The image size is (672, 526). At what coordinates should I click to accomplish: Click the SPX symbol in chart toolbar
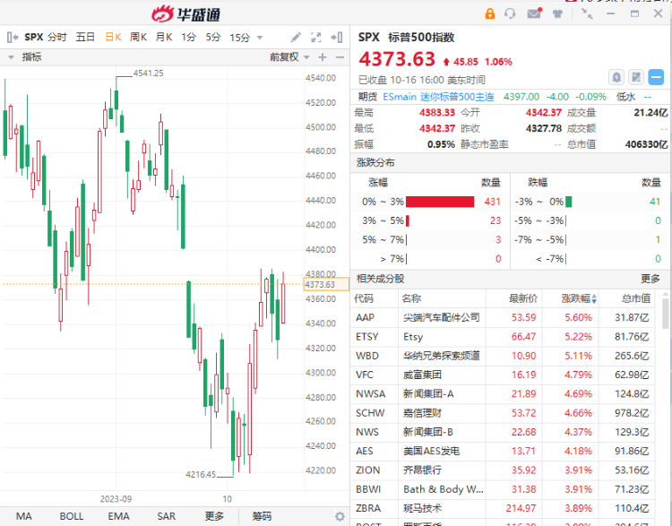(x=34, y=38)
